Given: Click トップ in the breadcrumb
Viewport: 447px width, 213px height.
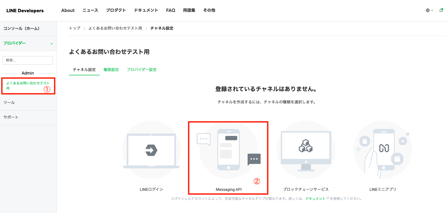Looking at the screenshot, I should pos(75,28).
